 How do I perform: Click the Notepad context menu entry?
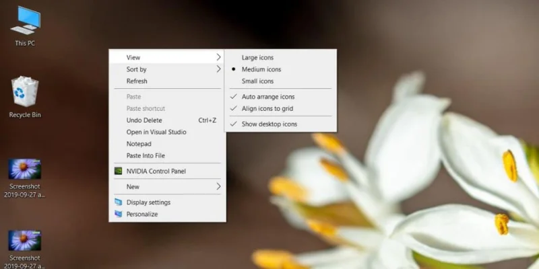[167, 144]
